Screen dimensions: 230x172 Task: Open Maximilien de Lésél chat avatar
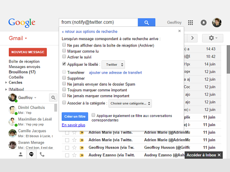tap(13, 122)
